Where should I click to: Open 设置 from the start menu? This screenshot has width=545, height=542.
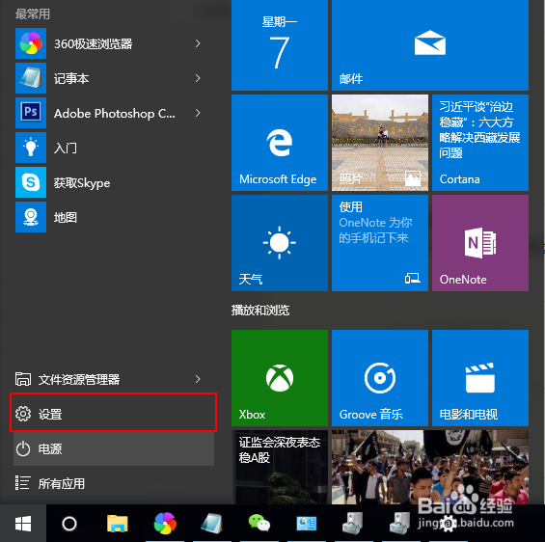pos(114,413)
